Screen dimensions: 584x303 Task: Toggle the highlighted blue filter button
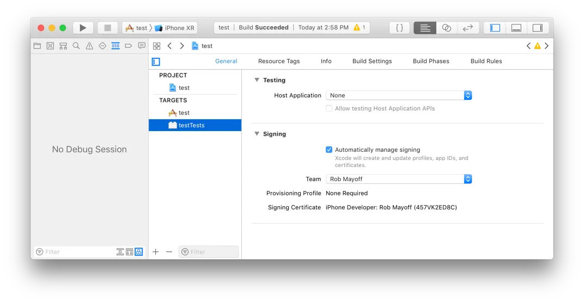(x=138, y=252)
